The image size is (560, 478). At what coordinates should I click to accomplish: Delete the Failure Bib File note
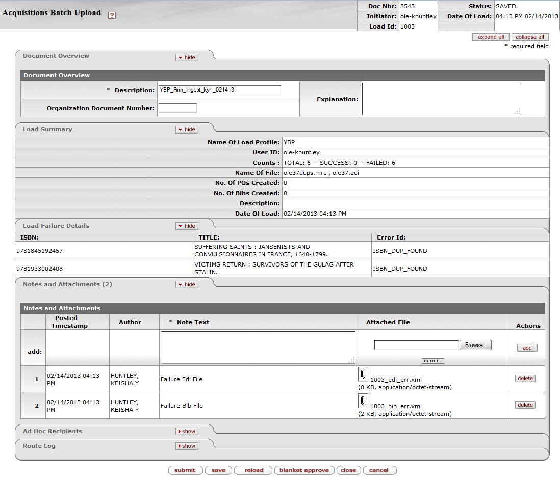[525, 405]
